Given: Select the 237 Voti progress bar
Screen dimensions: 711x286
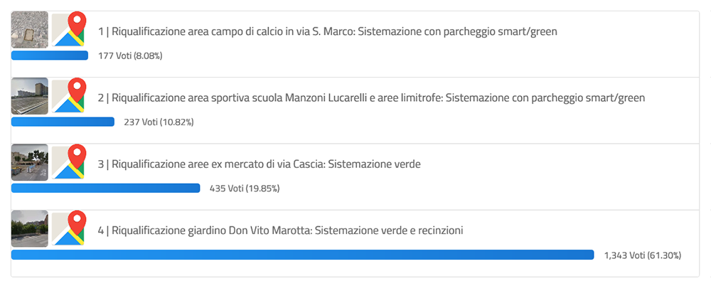Looking at the screenshot, I should point(63,122).
